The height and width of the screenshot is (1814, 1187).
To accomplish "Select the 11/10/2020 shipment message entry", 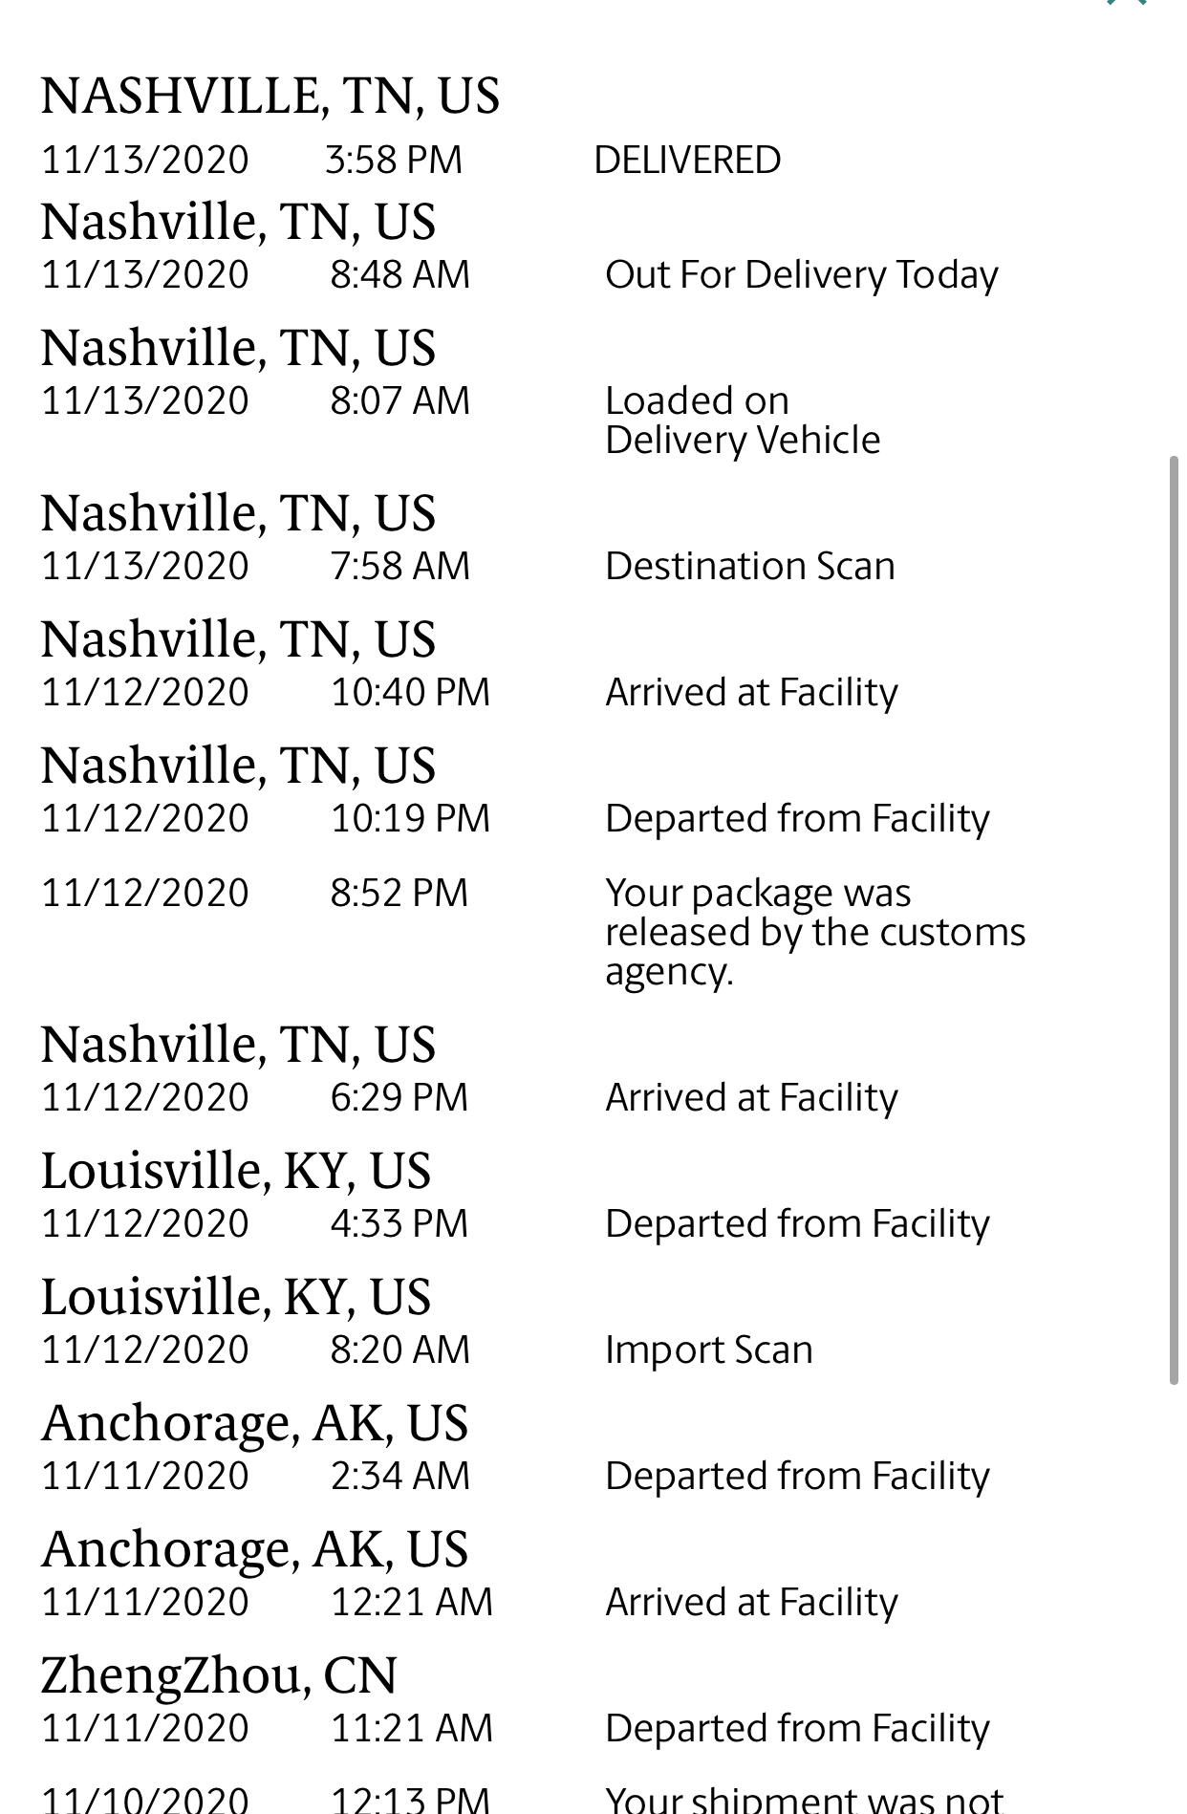I will point(805,1799).
